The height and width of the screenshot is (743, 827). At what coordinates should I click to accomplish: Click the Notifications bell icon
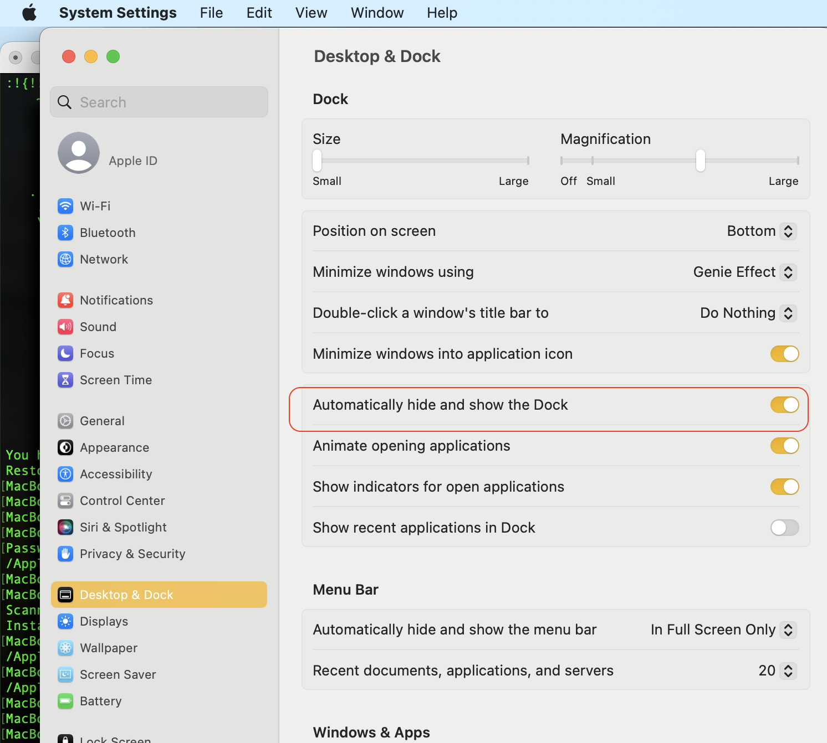pyautogui.click(x=65, y=300)
